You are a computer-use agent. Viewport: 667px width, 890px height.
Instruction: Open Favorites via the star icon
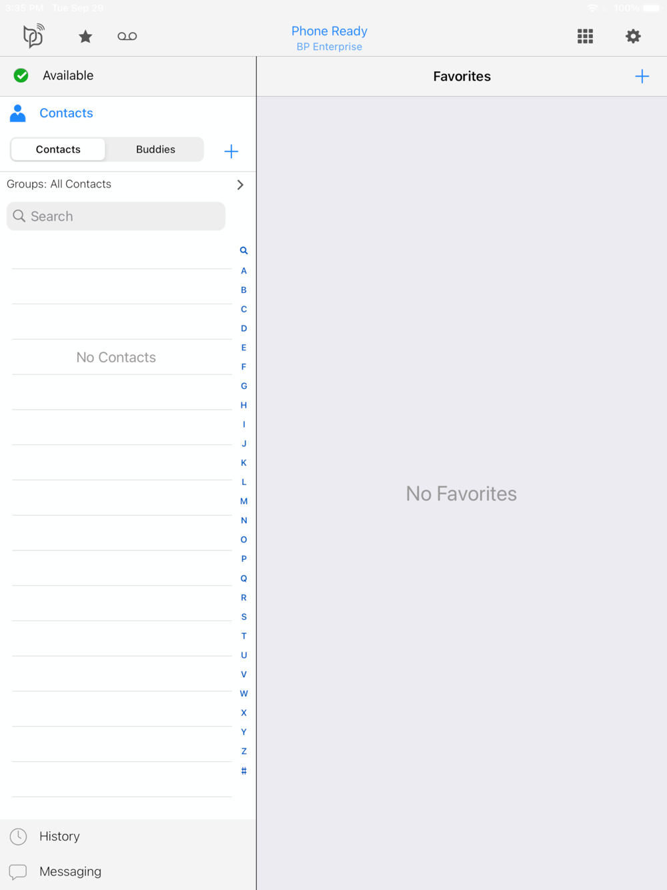point(85,37)
